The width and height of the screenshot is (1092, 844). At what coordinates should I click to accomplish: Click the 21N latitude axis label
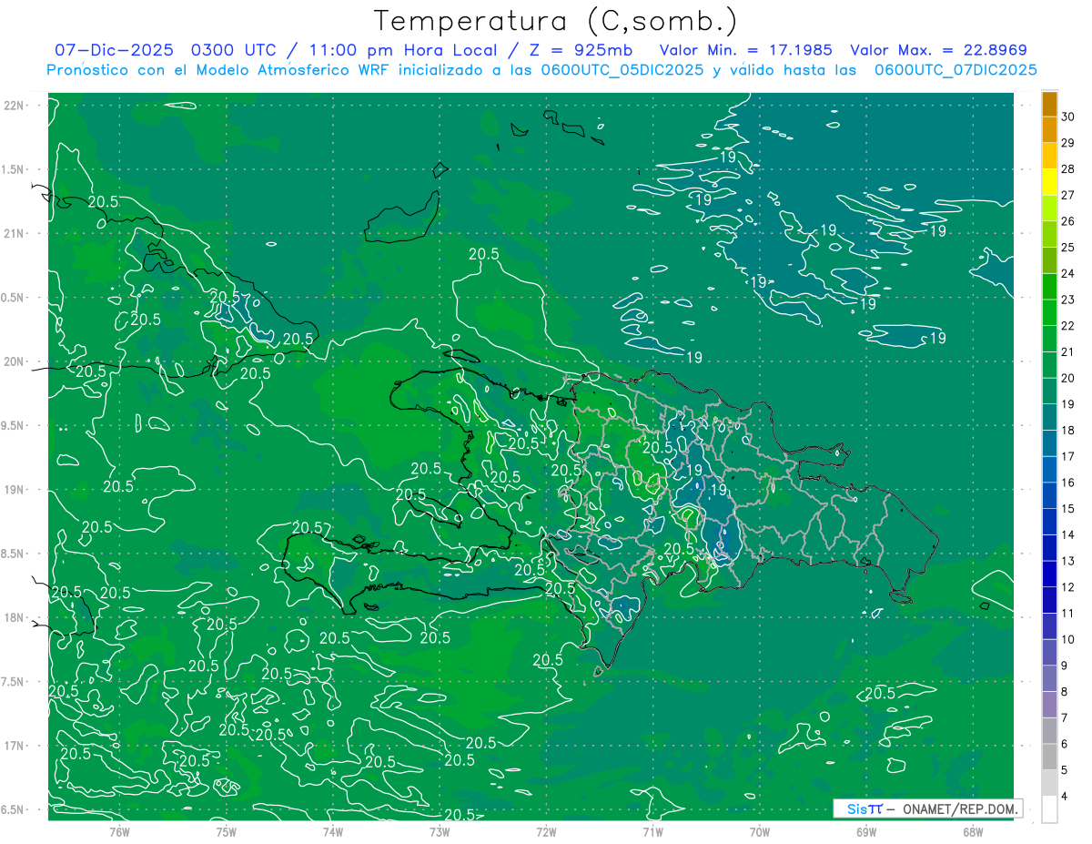point(15,233)
